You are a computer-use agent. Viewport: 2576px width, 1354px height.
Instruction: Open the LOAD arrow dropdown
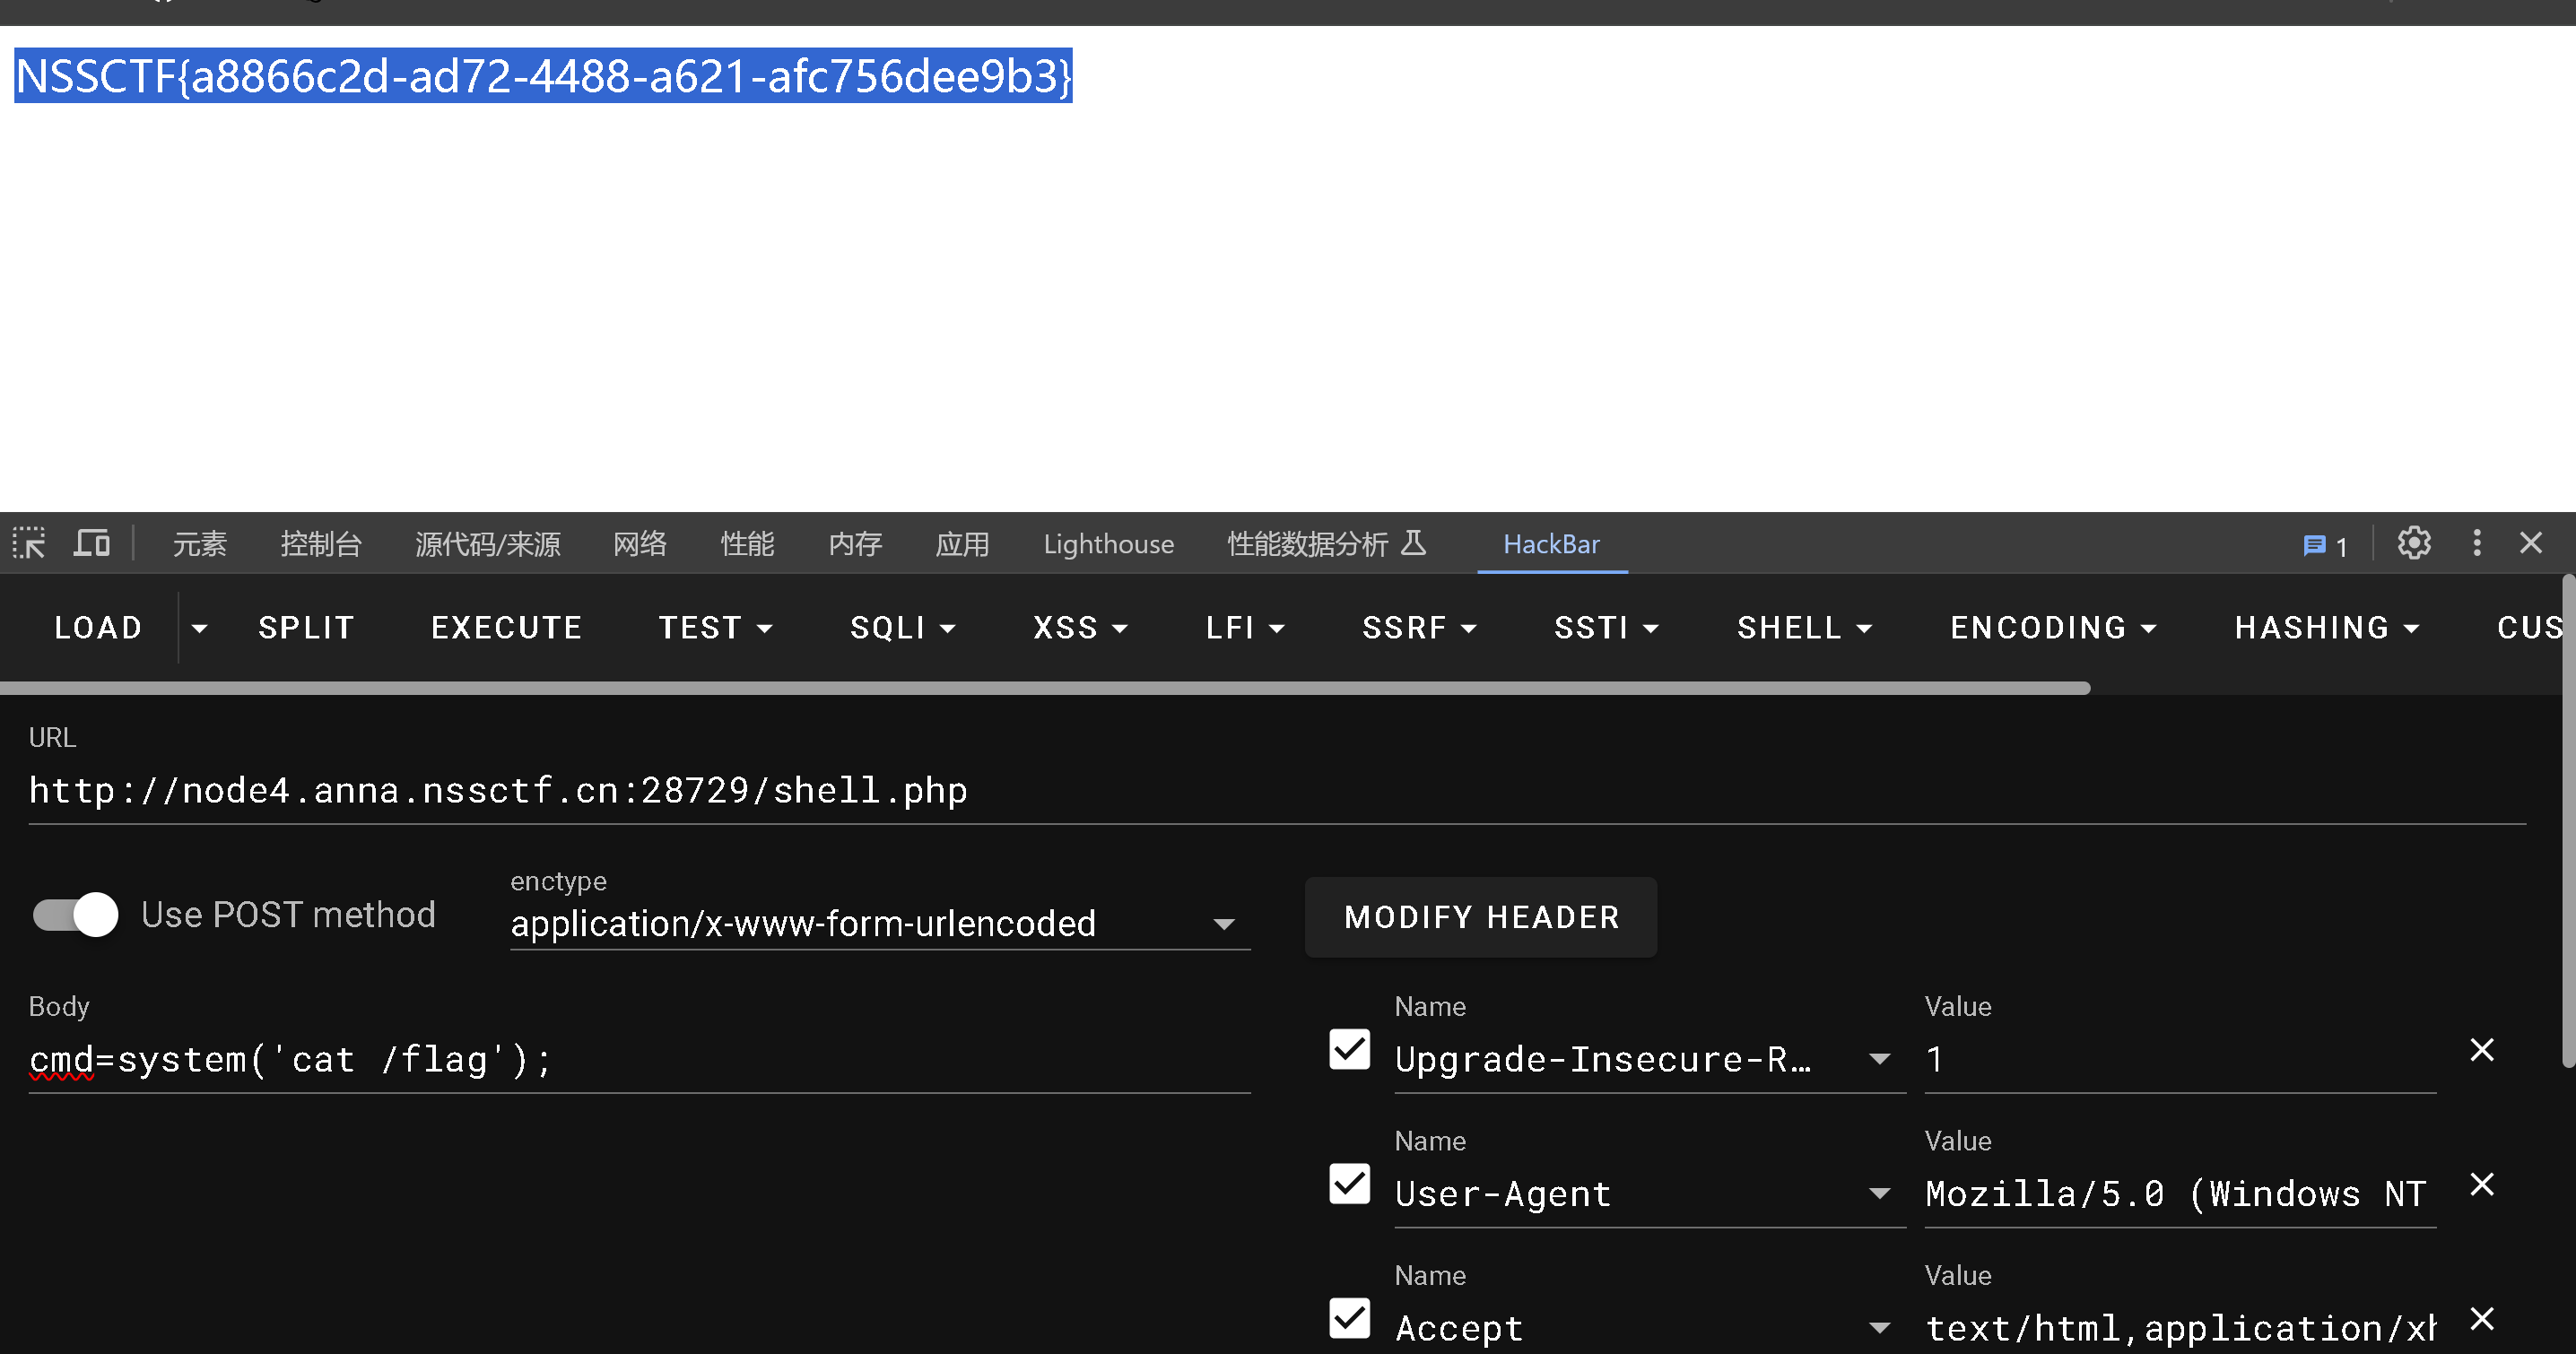(x=199, y=628)
